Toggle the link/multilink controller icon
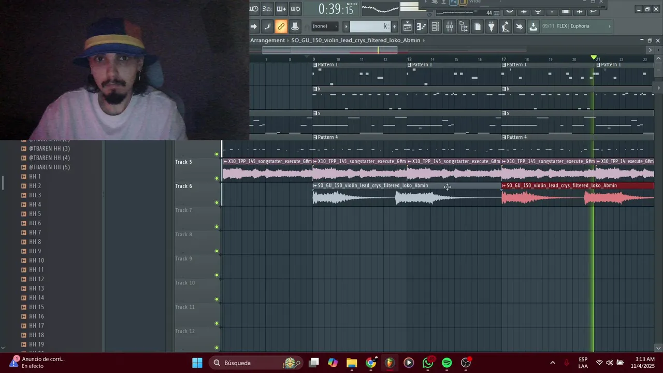 (x=281, y=26)
